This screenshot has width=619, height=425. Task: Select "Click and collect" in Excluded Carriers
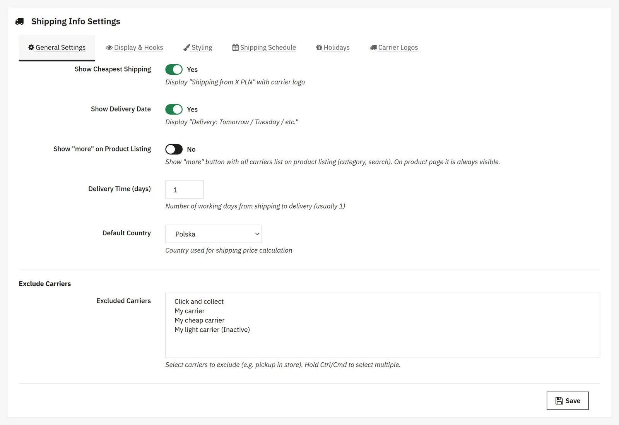tap(199, 302)
